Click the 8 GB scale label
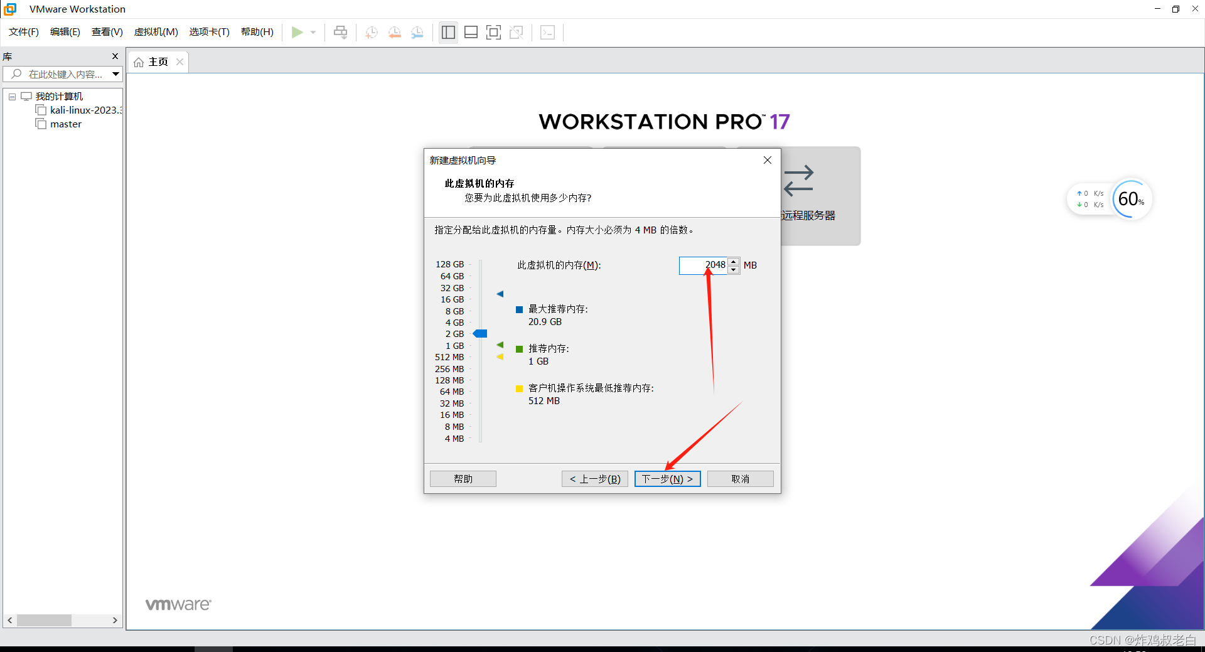 point(455,311)
